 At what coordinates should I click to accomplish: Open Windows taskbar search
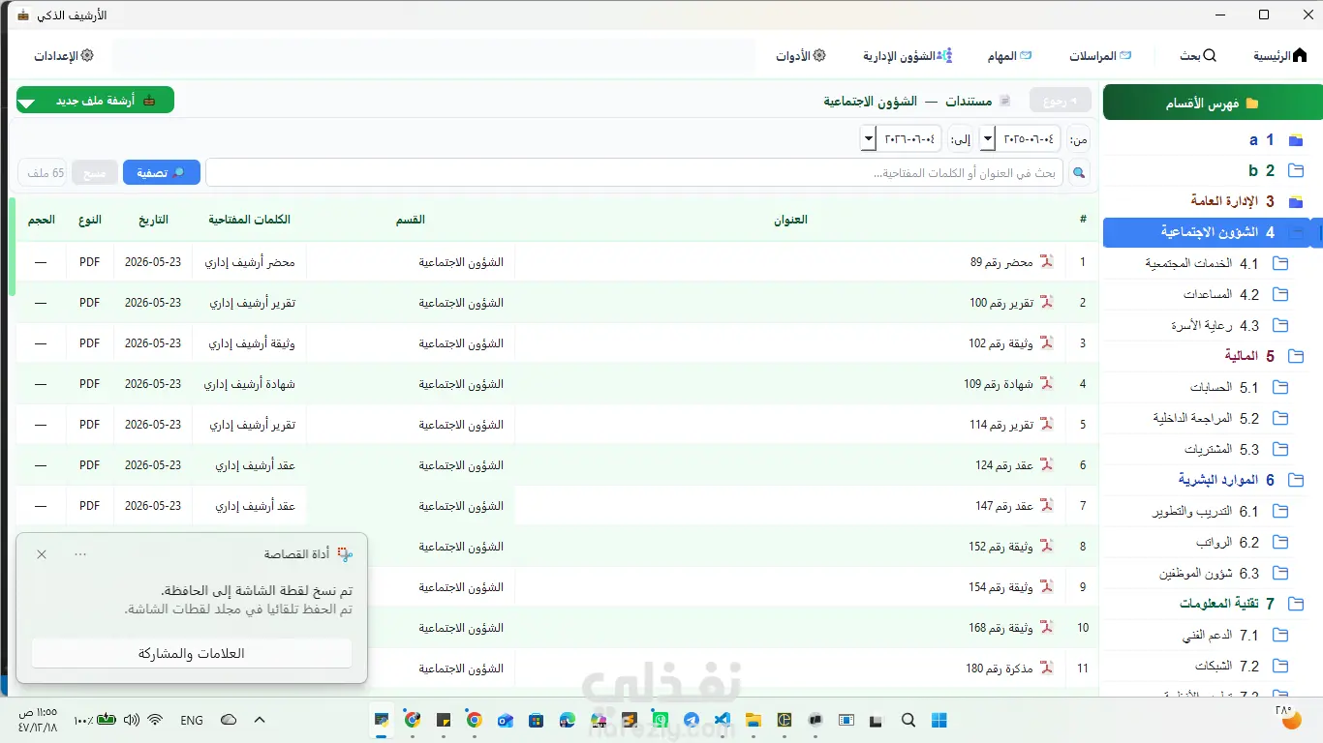coord(908,720)
